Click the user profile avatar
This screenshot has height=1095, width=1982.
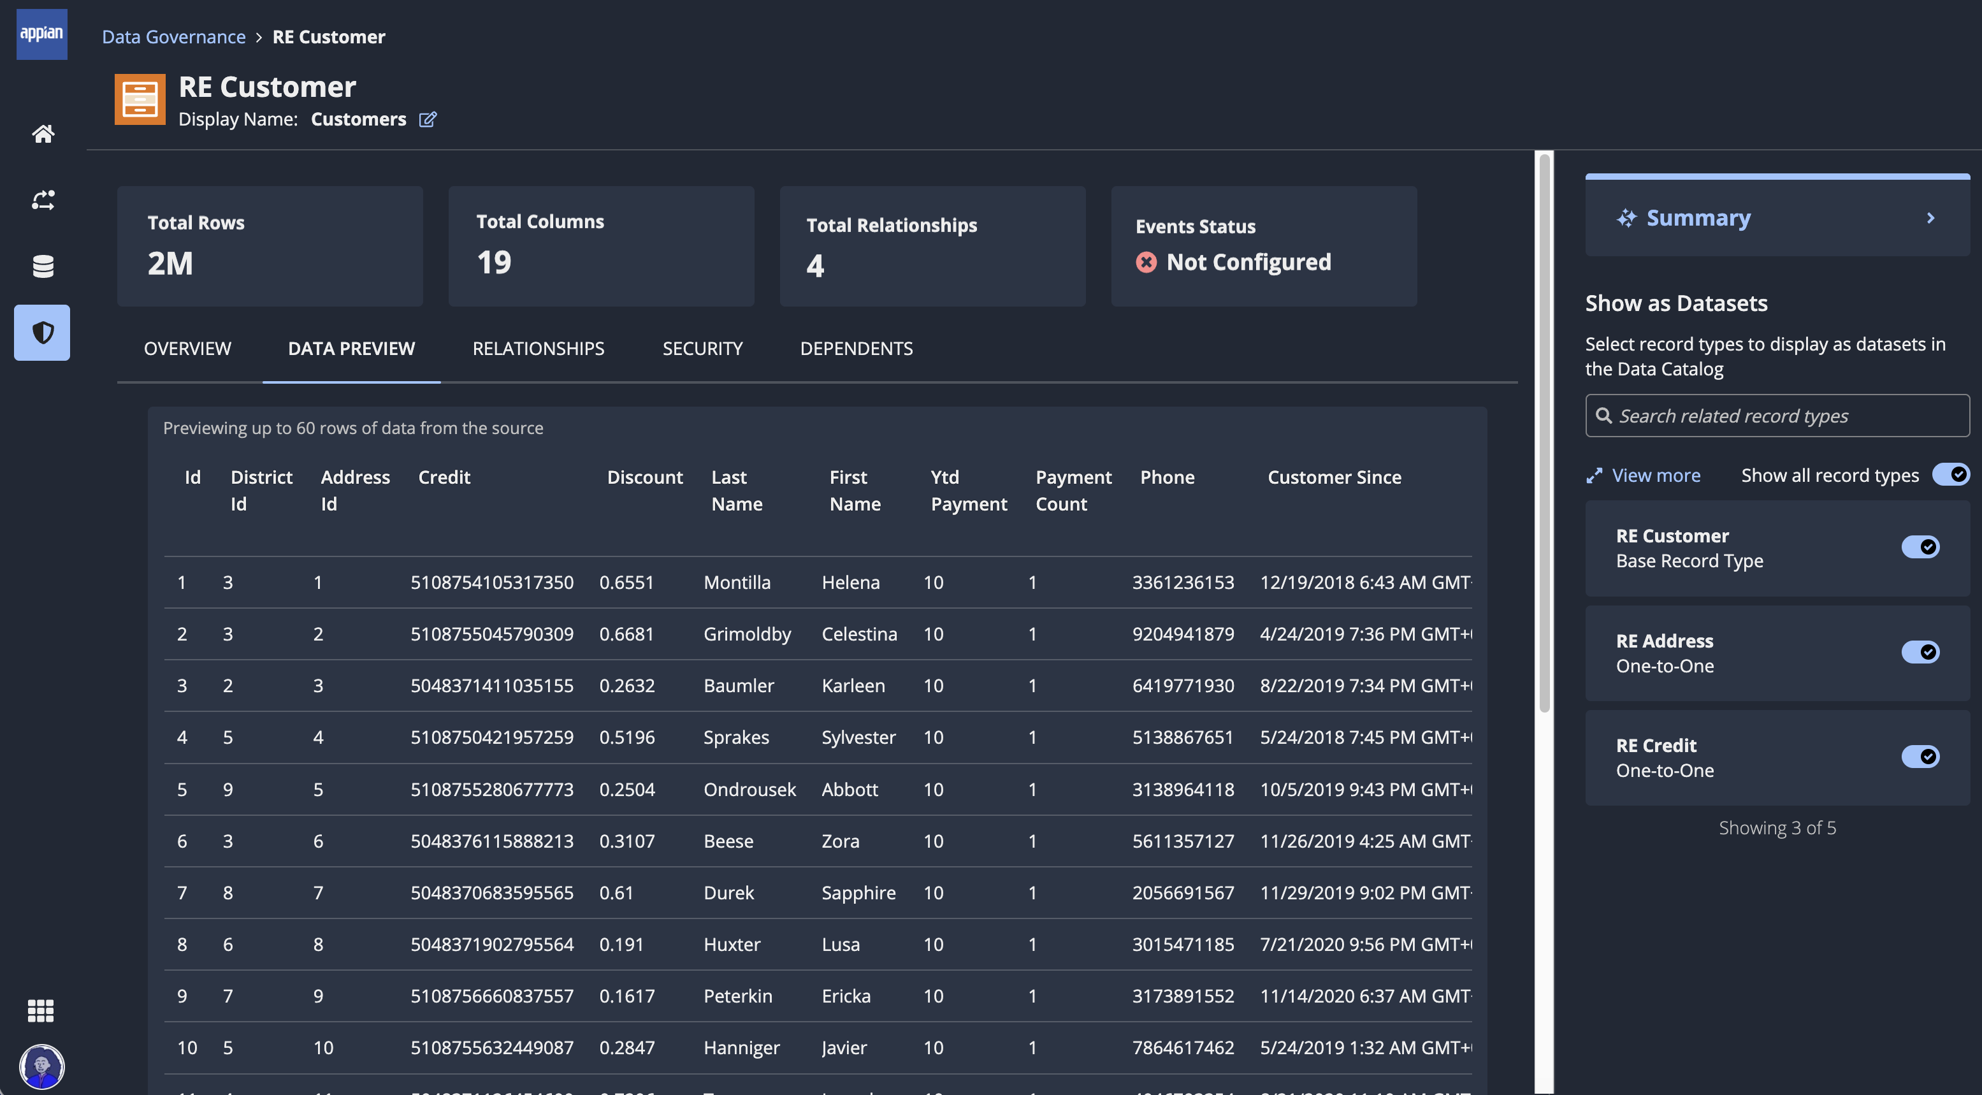pos(41,1066)
